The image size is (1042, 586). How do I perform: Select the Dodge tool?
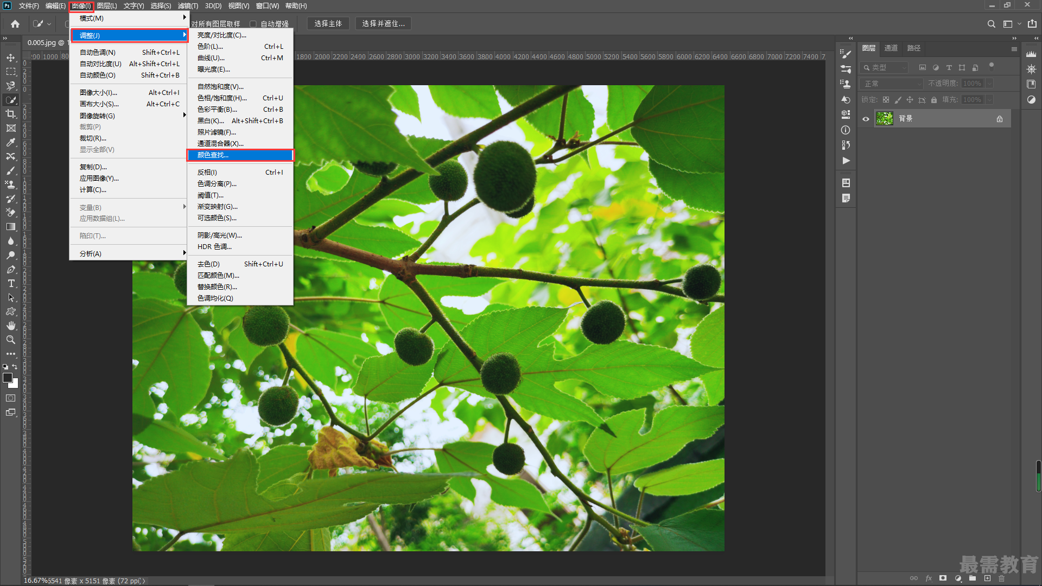[x=11, y=255]
